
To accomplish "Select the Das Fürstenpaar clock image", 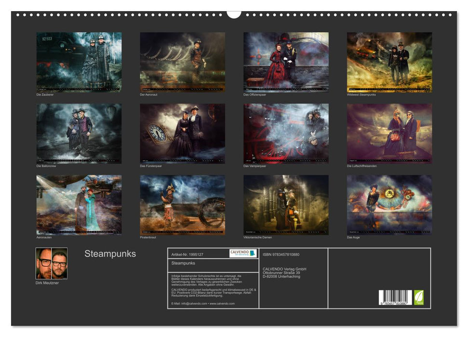I will pos(182,133).
